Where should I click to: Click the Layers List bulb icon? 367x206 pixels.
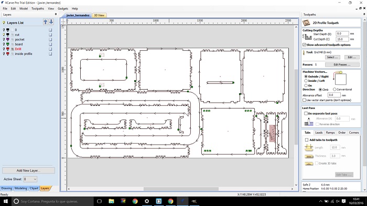(4, 23)
